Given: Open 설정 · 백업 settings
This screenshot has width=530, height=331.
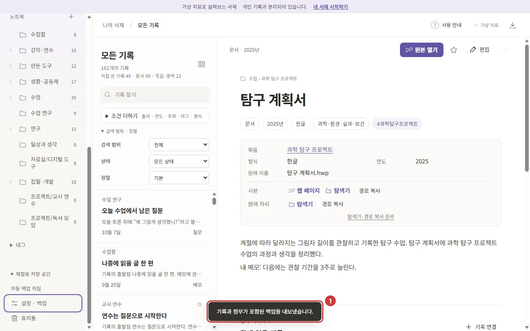Looking at the screenshot, I should pos(43,303).
